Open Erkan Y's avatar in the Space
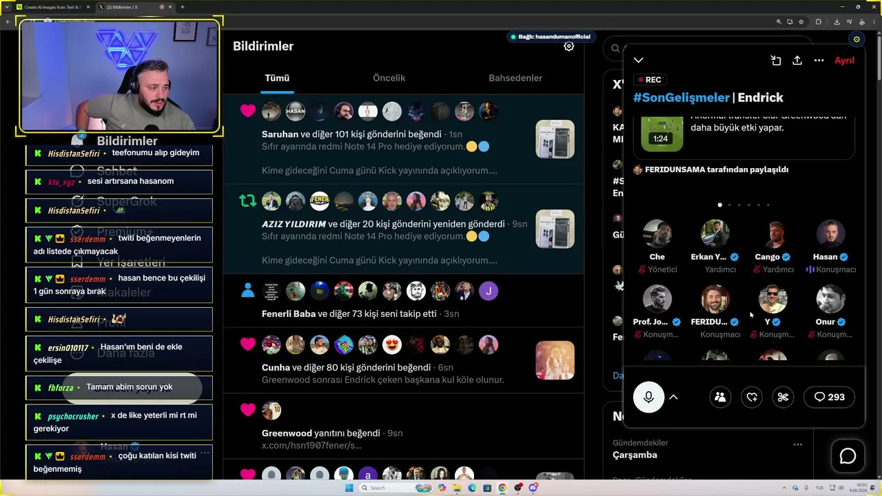This screenshot has height=496, width=882. click(x=715, y=234)
